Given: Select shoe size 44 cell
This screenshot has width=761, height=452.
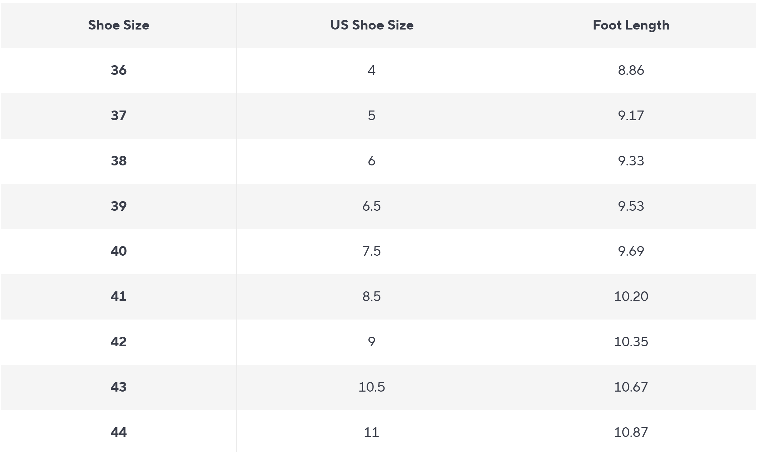Looking at the screenshot, I should [118, 432].
